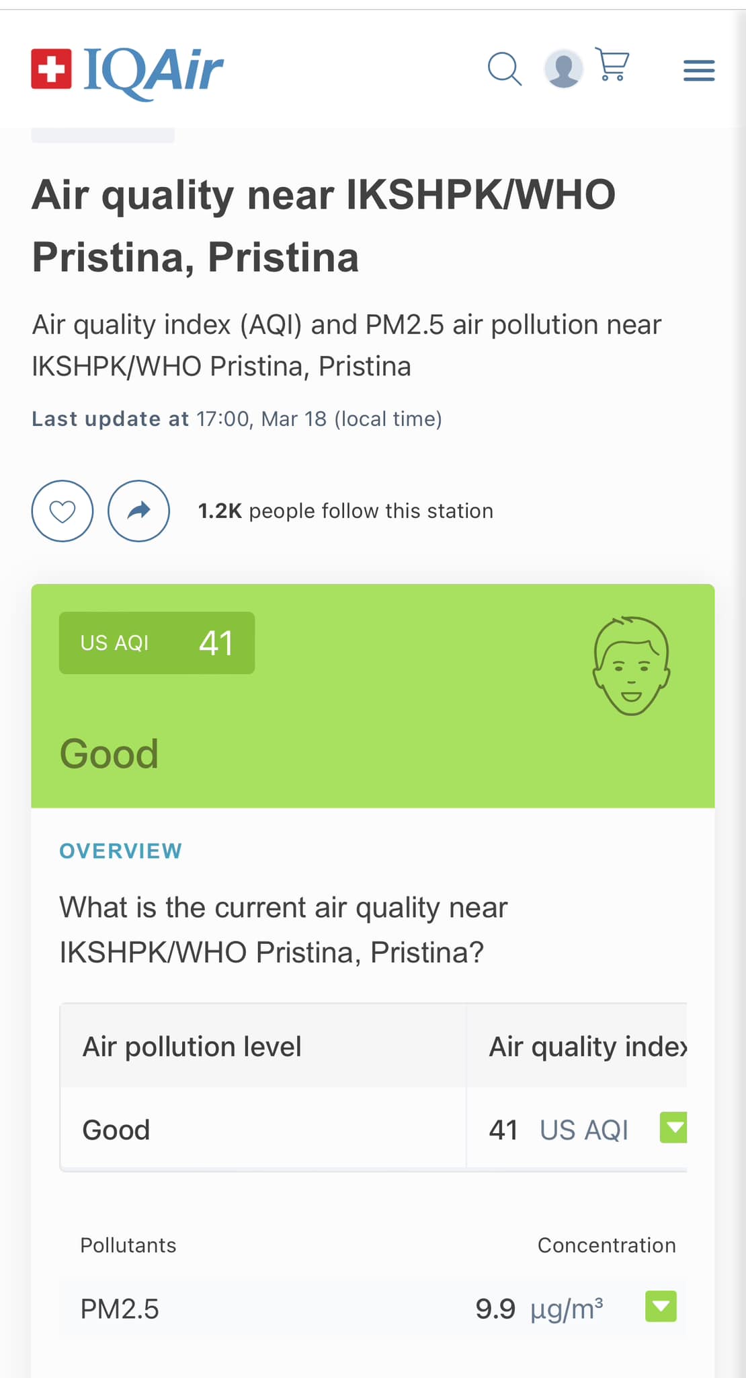Click the µg/m³ unit link
The width and height of the screenshot is (746, 1378).
[567, 1309]
